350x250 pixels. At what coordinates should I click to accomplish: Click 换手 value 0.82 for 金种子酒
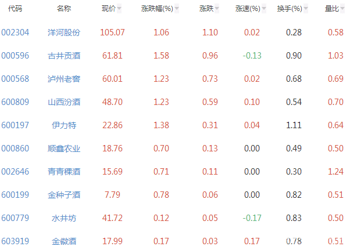pyautogui.click(x=294, y=195)
